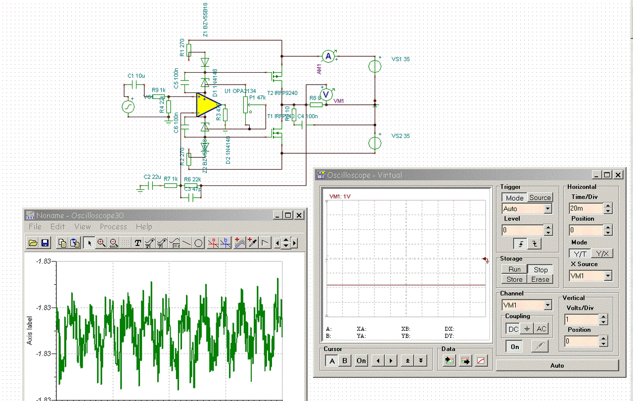Open View menu in Noname window
This screenshot has height=401, width=633.
[x=83, y=226]
